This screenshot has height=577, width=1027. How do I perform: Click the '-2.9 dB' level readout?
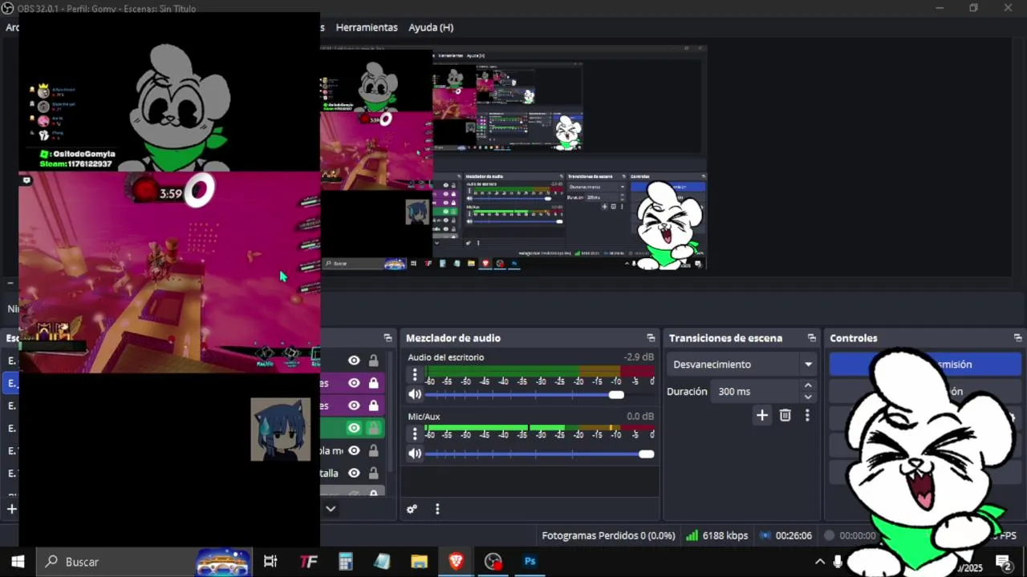pos(639,357)
